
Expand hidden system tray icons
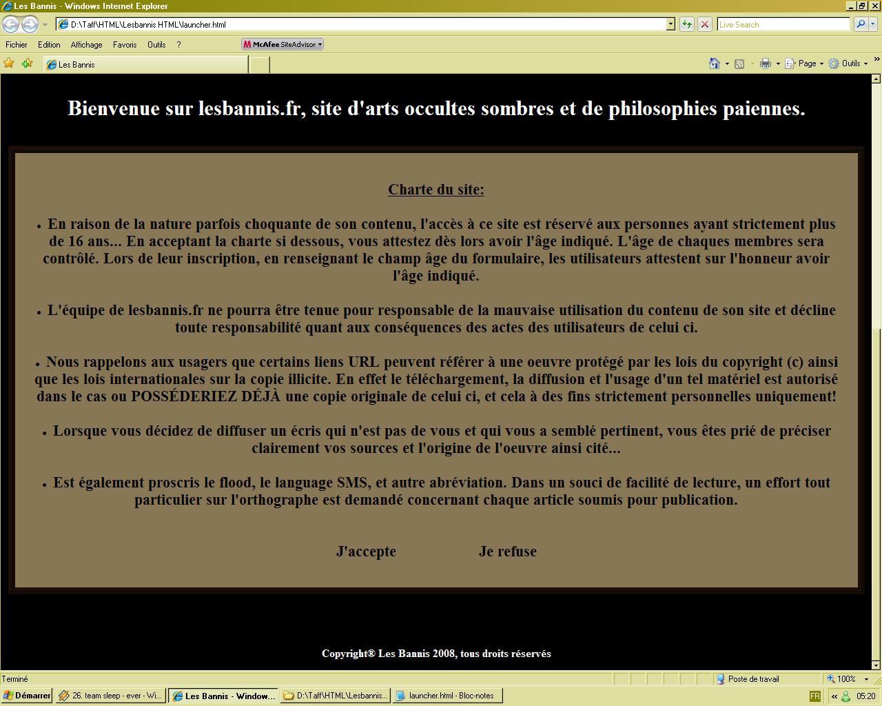(834, 696)
